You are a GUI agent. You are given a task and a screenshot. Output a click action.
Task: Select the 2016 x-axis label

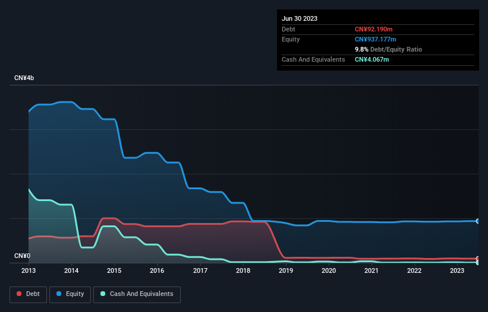pyautogui.click(x=157, y=270)
